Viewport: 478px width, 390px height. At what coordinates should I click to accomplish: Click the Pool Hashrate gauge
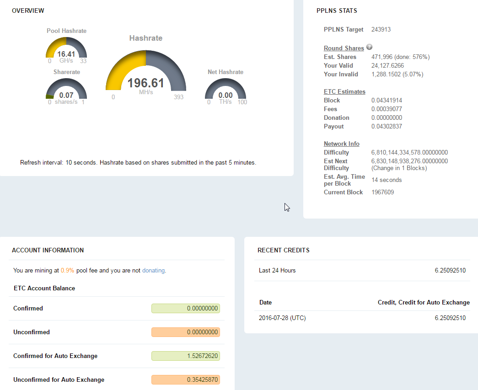point(66,49)
